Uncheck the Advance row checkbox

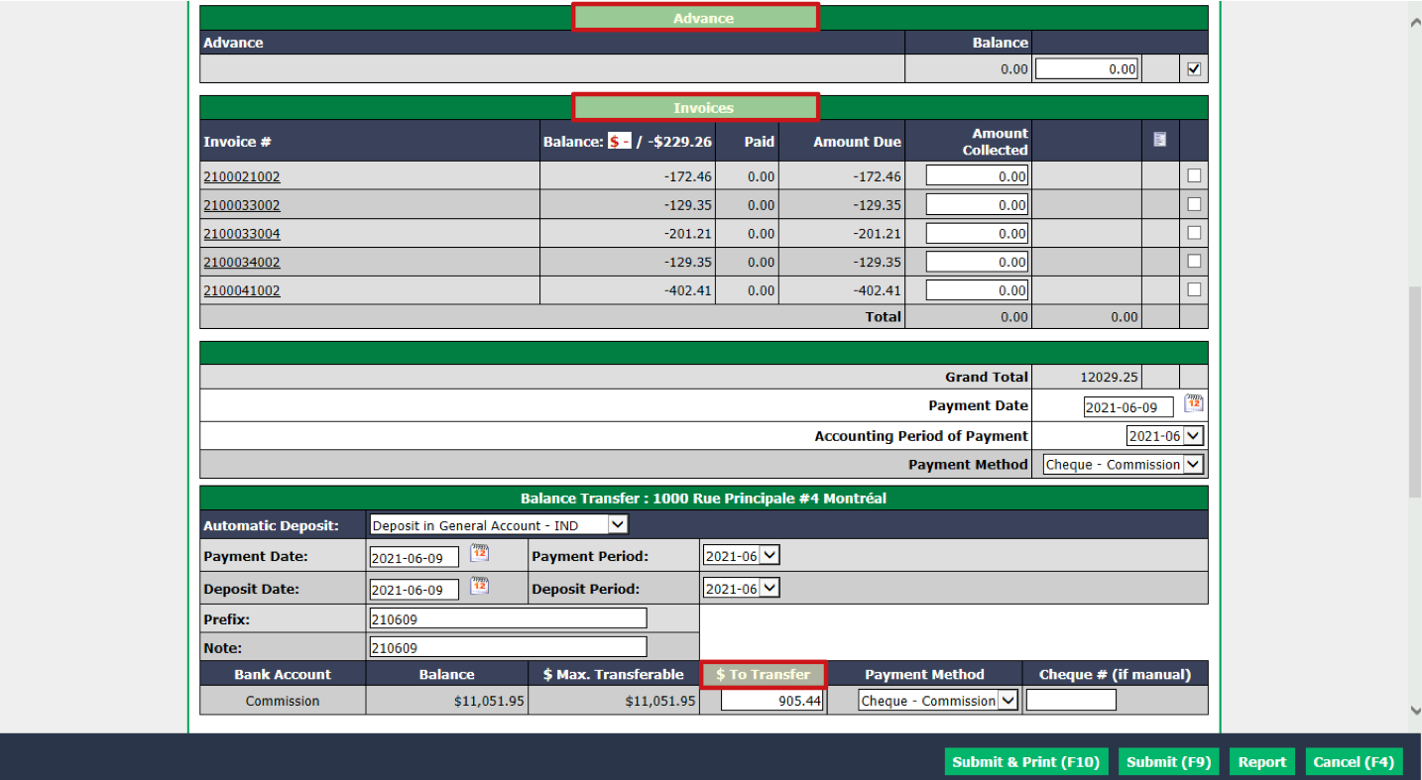point(1194,69)
